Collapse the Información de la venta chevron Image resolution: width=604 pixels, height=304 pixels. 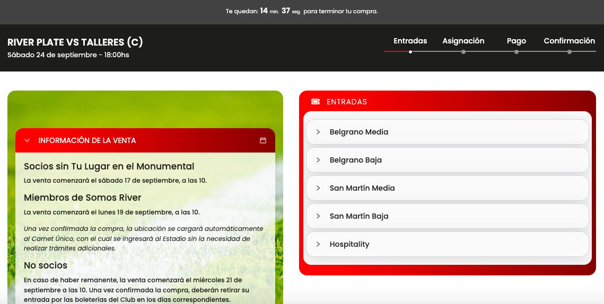(27, 140)
